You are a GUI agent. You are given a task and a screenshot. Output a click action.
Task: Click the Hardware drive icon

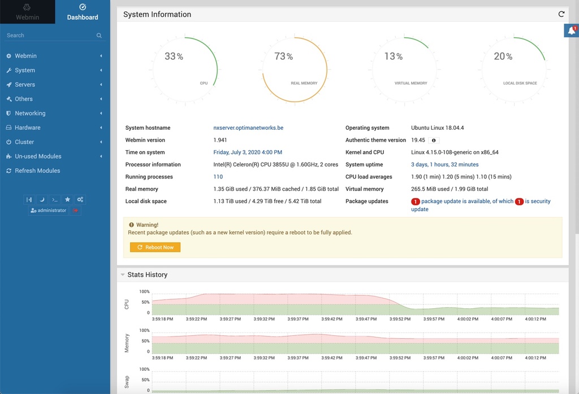pos(8,128)
